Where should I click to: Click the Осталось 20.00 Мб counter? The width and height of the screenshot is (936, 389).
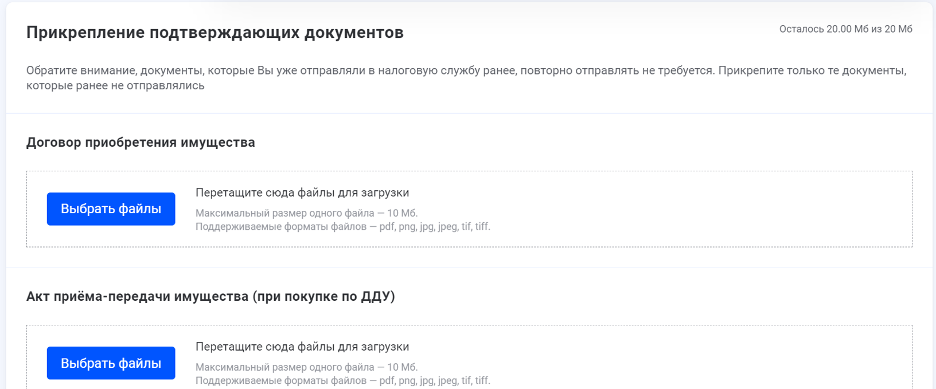point(845,29)
